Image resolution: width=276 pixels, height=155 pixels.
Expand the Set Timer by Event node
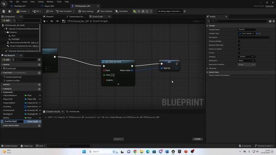[118, 84]
